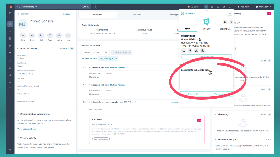The height and width of the screenshot is (157, 280).
Task: Collapse the Communication subscriptions section
Action: click(x=18, y=114)
